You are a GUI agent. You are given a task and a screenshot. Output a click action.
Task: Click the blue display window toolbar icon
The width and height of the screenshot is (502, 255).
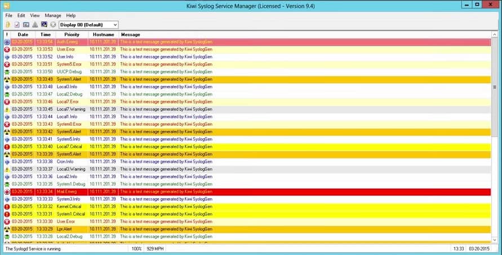(x=44, y=24)
